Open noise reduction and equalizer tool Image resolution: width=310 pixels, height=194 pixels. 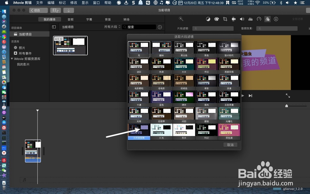pyautogui.click(x=250, y=19)
